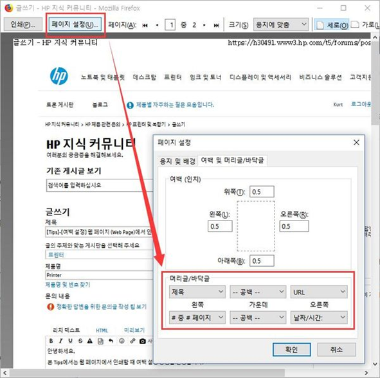380x378 pixels.
Task: Click the camera icon in editor toolbar
Action: (143, 341)
